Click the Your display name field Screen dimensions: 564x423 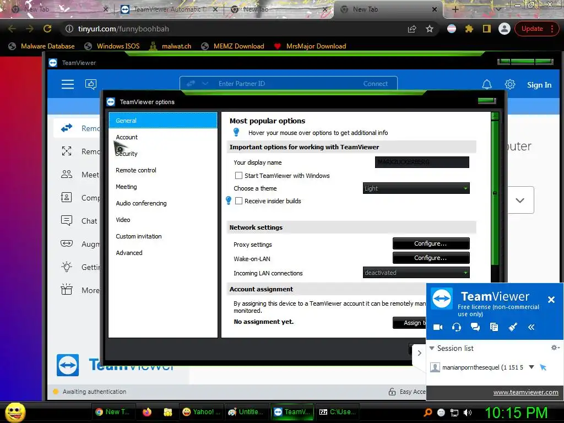pos(422,162)
